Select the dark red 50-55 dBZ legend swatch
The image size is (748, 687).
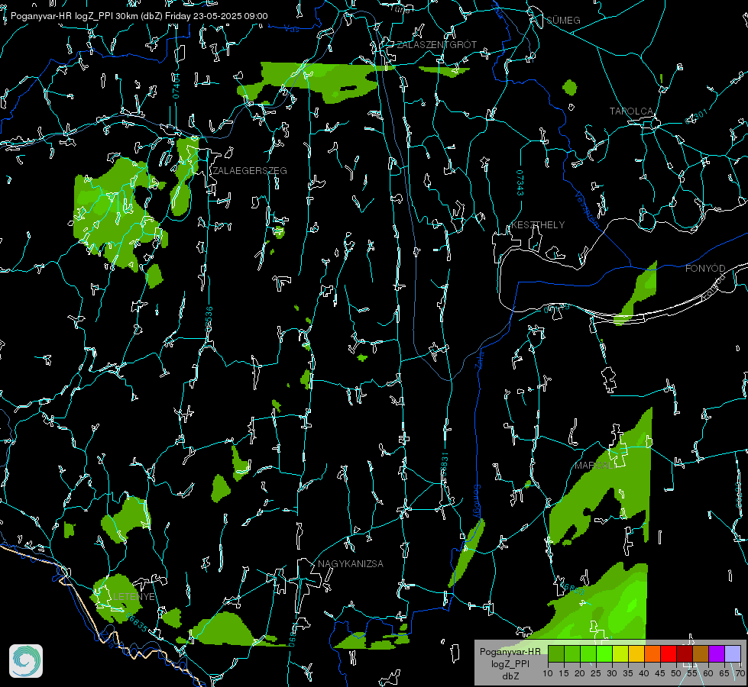(x=685, y=653)
